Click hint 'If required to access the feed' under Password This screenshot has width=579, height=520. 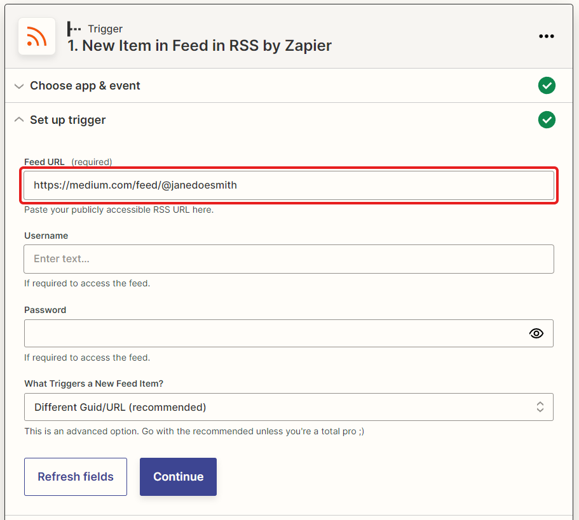pos(87,357)
